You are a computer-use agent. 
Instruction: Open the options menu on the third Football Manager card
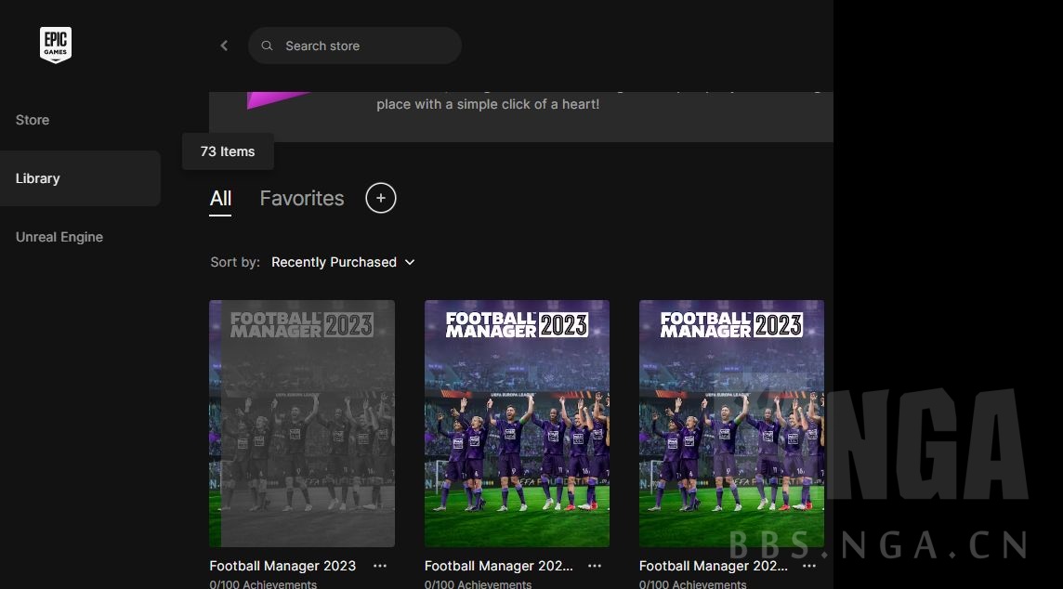pos(809,566)
